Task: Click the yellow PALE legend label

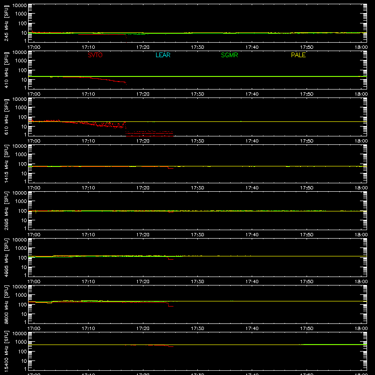Action: (298, 55)
